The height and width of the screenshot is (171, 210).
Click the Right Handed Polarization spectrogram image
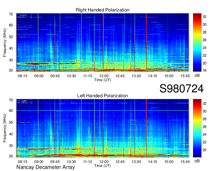[x=103, y=42]
